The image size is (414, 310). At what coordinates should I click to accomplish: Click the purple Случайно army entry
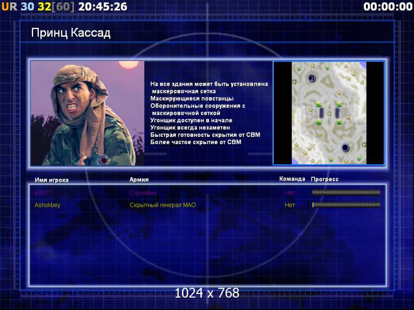(143, 193)
